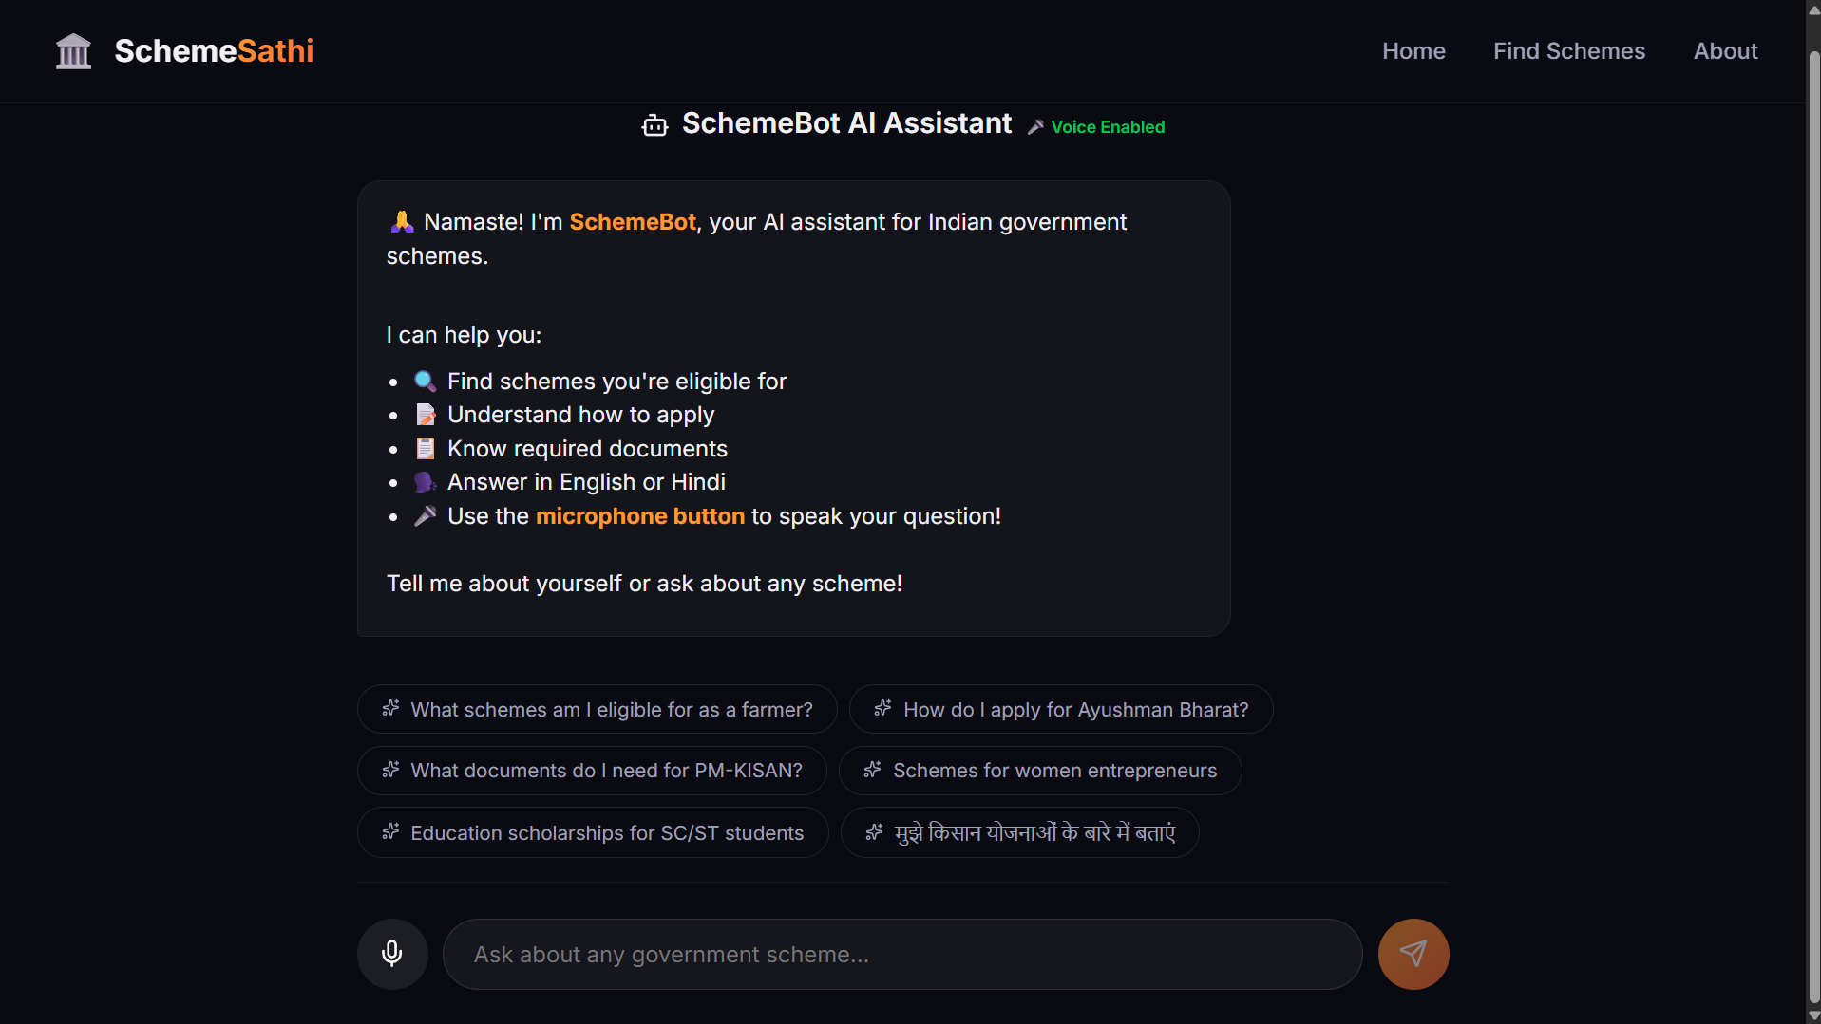Pick 'Schemes for women entrepreneurs' suggestion
The image size is (1821, 1024).
(1054, 771)
